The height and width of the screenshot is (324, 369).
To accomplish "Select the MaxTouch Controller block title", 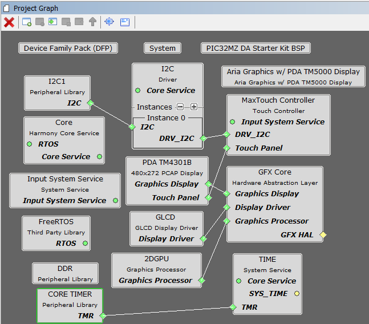I will pyautogui.click(x=278, y=100).
